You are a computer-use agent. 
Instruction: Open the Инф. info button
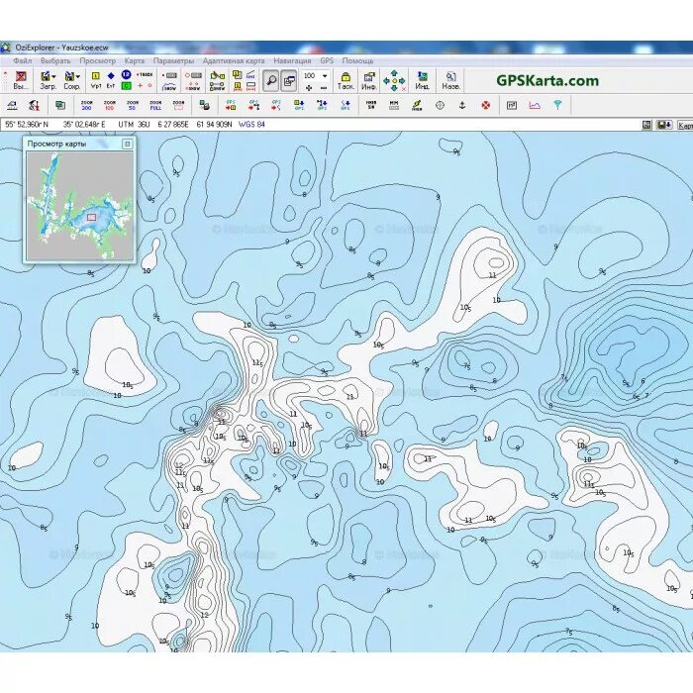368,81
